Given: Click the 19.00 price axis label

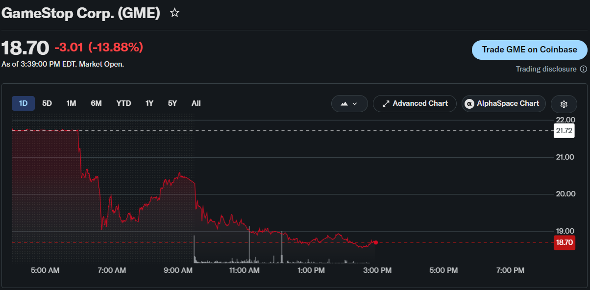Looking at the screenshot, I should coord(565,231).
